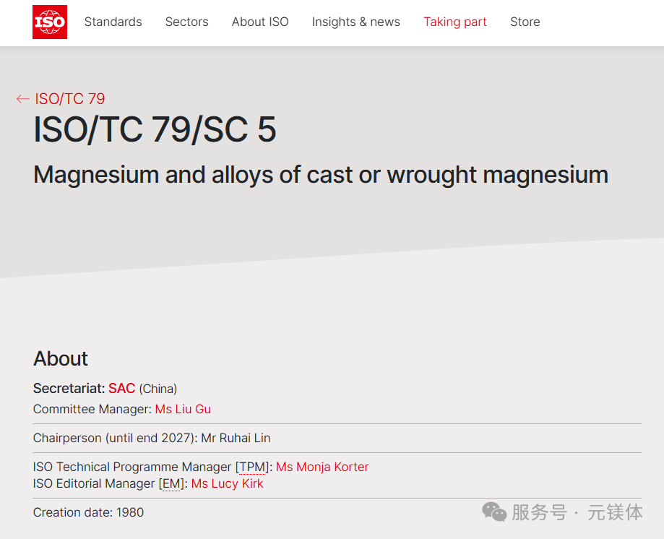Viewport: 664px width, 539px height.
Task: Click the ISO logo home icon
Action: point(50,22)
